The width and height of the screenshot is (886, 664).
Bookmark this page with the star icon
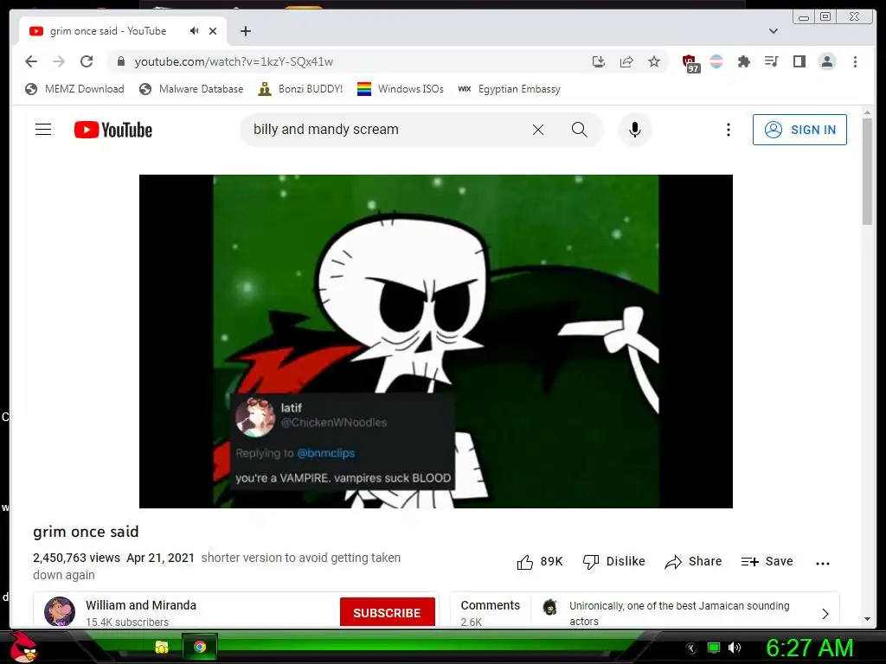(x=654, y=61)
